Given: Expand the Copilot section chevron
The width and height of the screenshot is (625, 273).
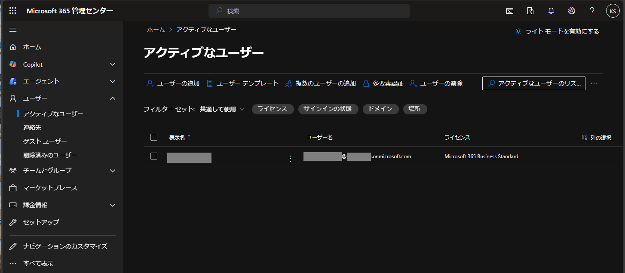Looking at the screenshot, I should (113, 64).
